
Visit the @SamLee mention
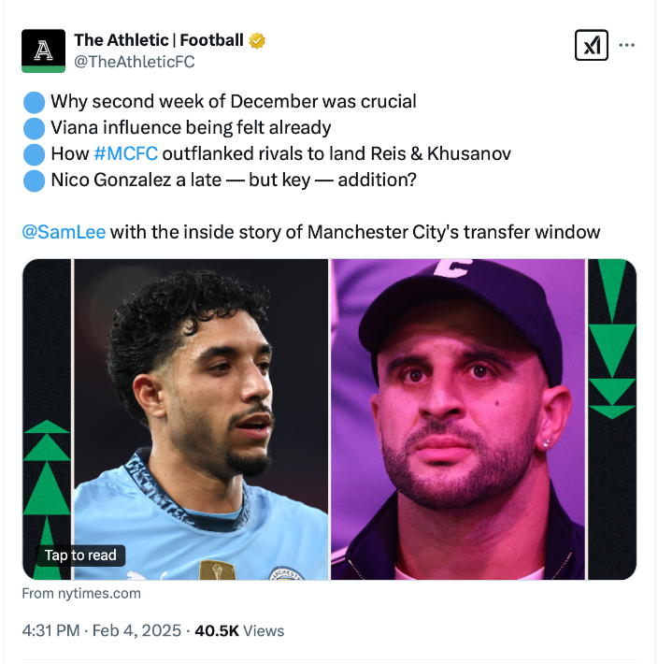point(64,231)
